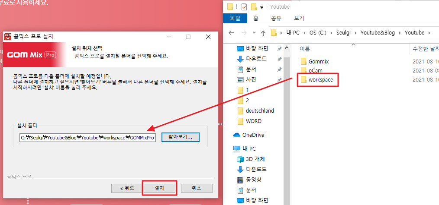Click Explorer forward navigation arrow
This screenshot has height=205, width=439.
click(244, 33)
